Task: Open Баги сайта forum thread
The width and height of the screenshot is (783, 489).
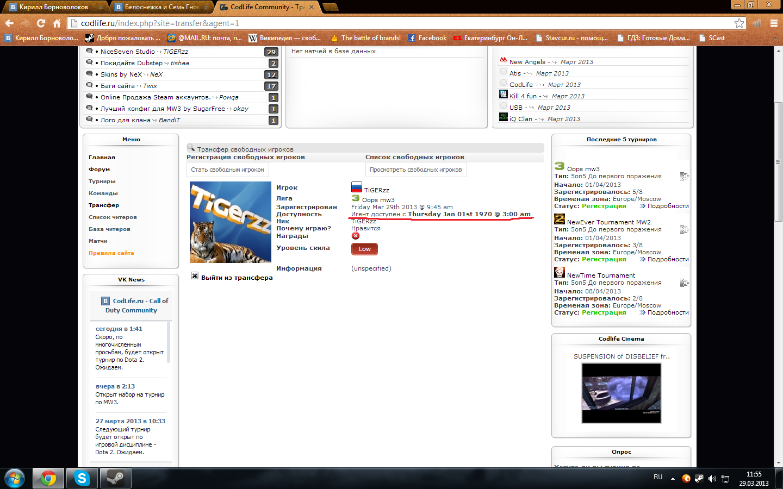Action: [x=117, y=86]
